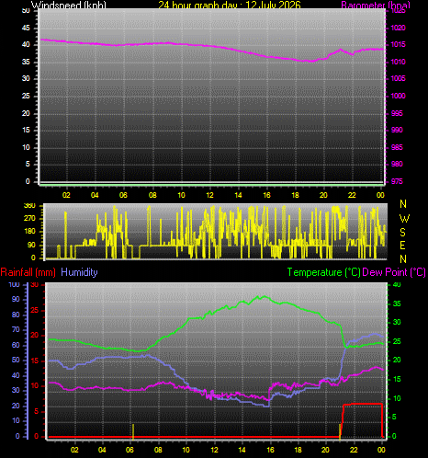
Task: Click the "24 hour graph day : 12 July 2026" heading
Action: coord(230,5)
